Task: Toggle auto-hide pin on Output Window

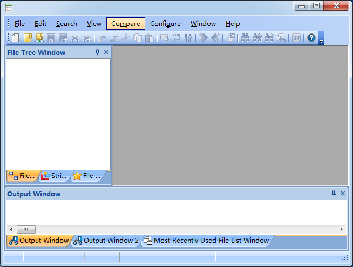Action: click(334, 194)
